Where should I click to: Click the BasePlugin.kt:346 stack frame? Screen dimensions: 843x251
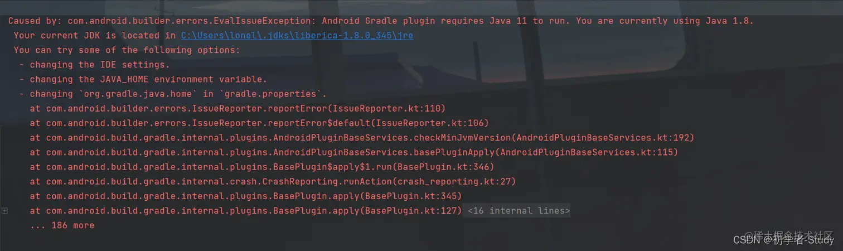pyautogui.click(x=262, y=167)
